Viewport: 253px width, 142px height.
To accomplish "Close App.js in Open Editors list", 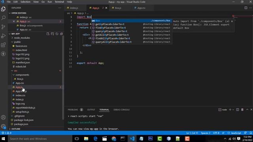I will pos(14,21).
